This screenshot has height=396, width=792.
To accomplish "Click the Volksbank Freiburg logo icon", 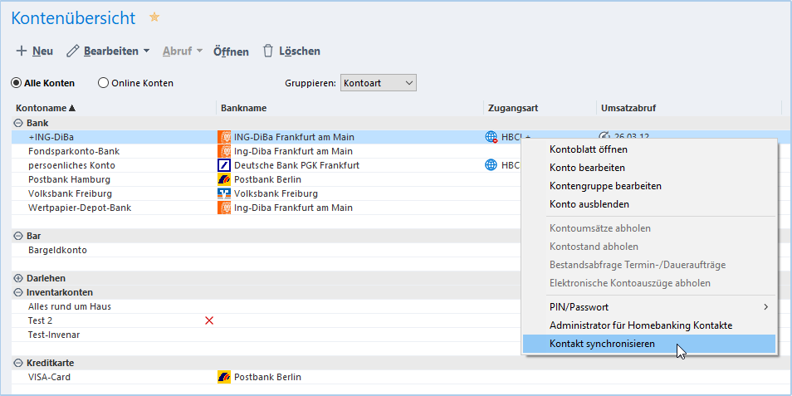I will pos(223,193).
